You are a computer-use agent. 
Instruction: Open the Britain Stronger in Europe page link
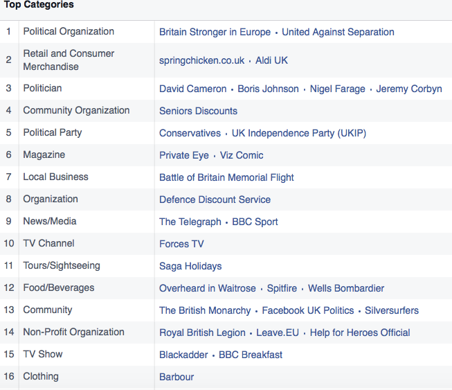click(x=215, y=32)
